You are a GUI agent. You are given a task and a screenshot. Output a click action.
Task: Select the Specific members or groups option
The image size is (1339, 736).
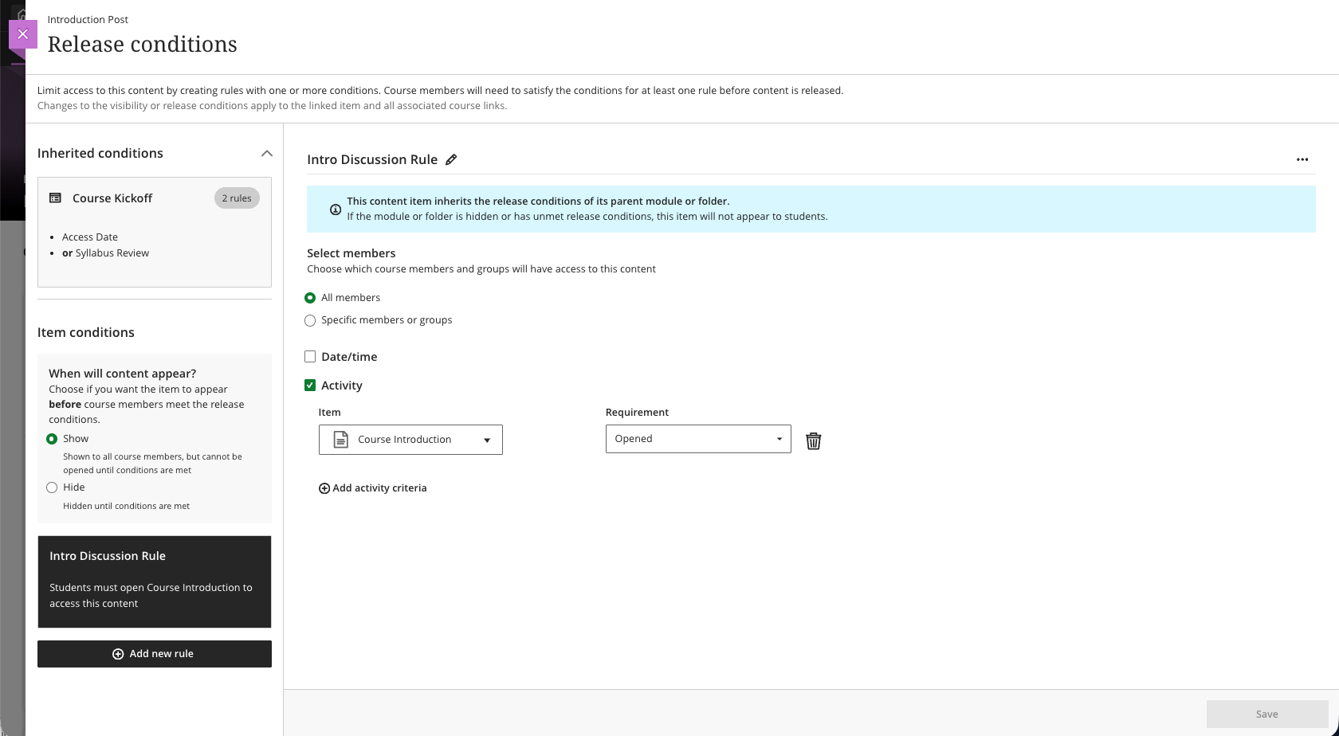[310, 320]
